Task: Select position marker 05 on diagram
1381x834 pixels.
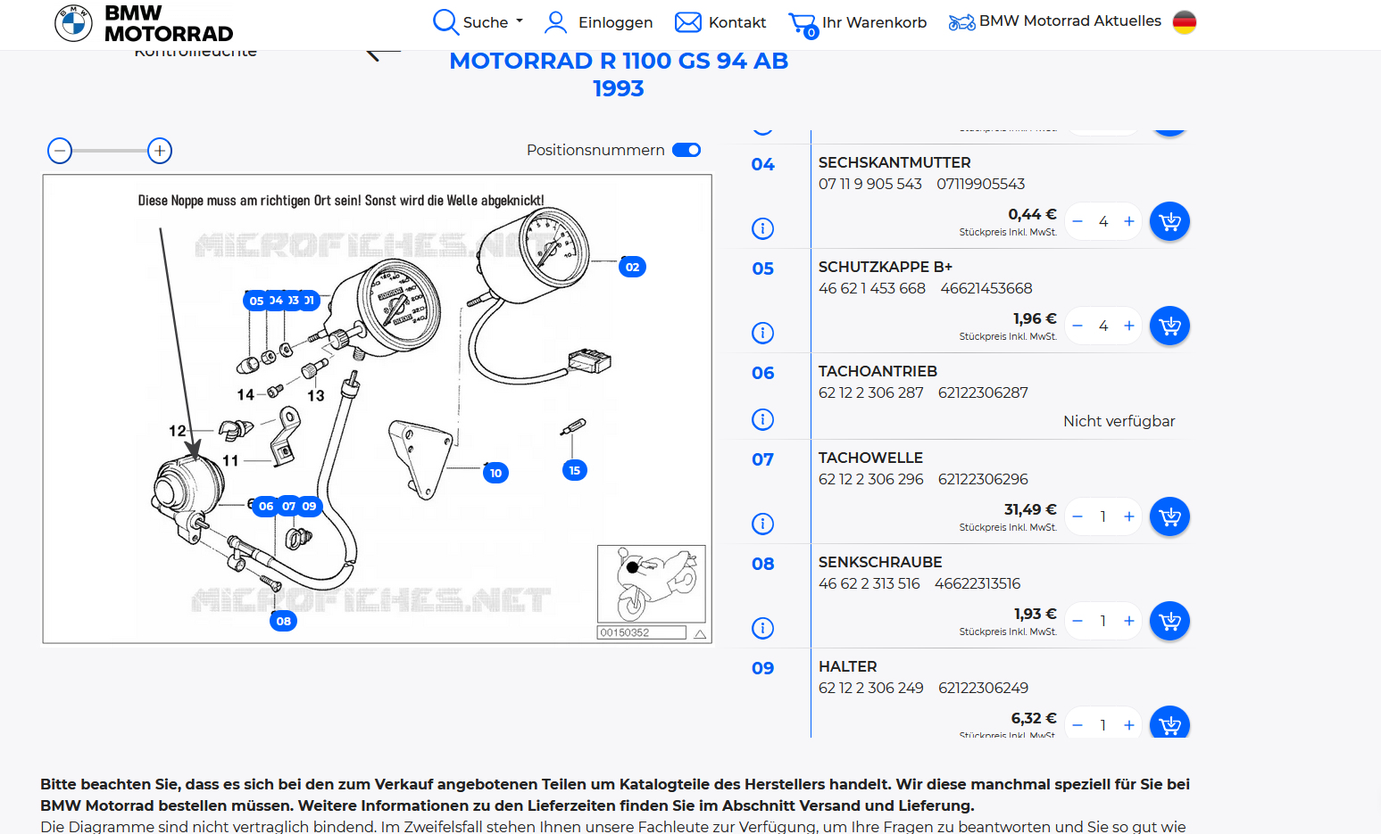Action: [x=256, y=301]
